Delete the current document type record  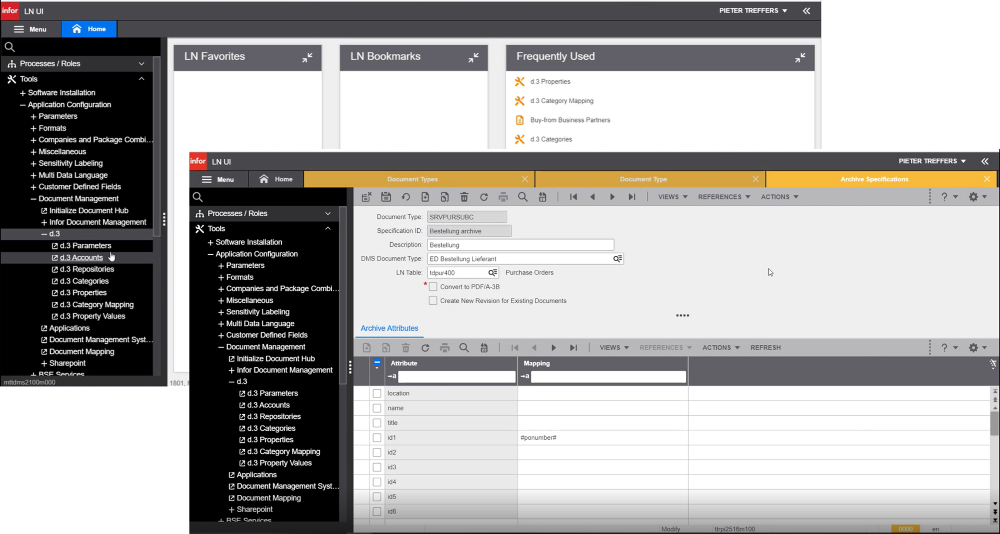coord(464,197)
